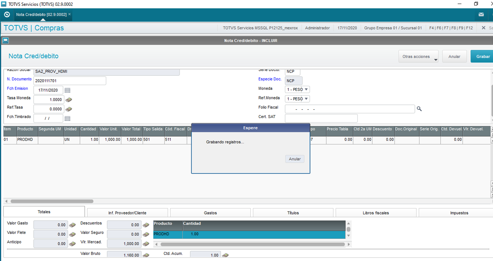Click the money icon next to Vlr. Mercad.
The image size is (493, 261).
pos(146,244)
